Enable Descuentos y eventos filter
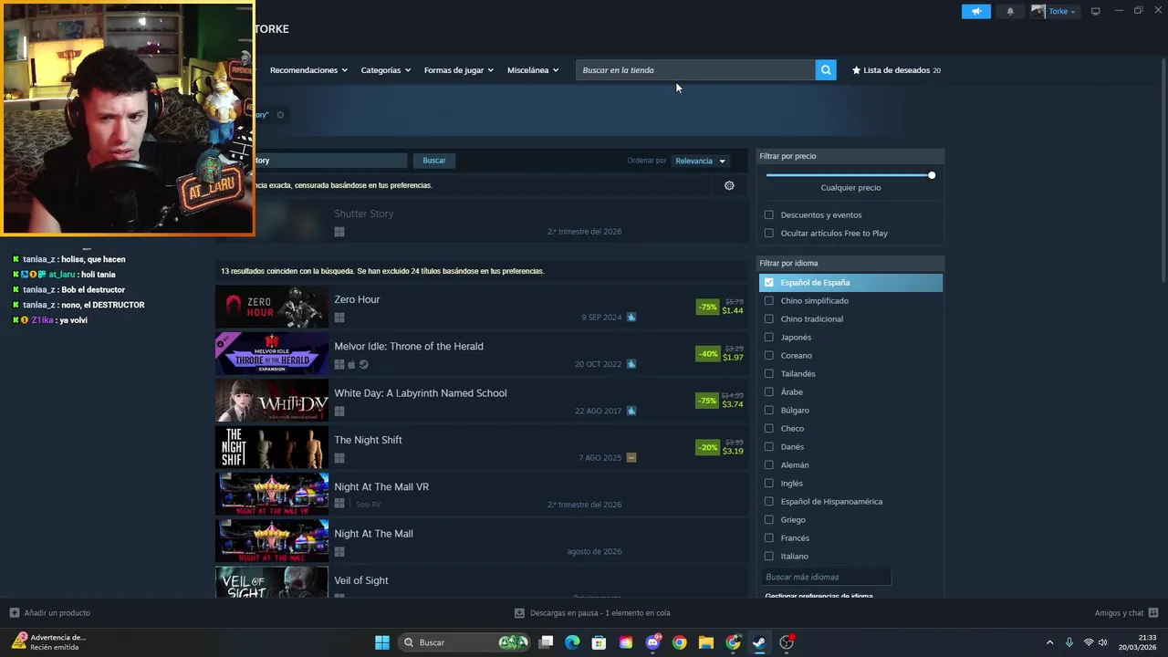Image resolution: width=1168 pixels, height=657 pixels. [x=769, y=215]
